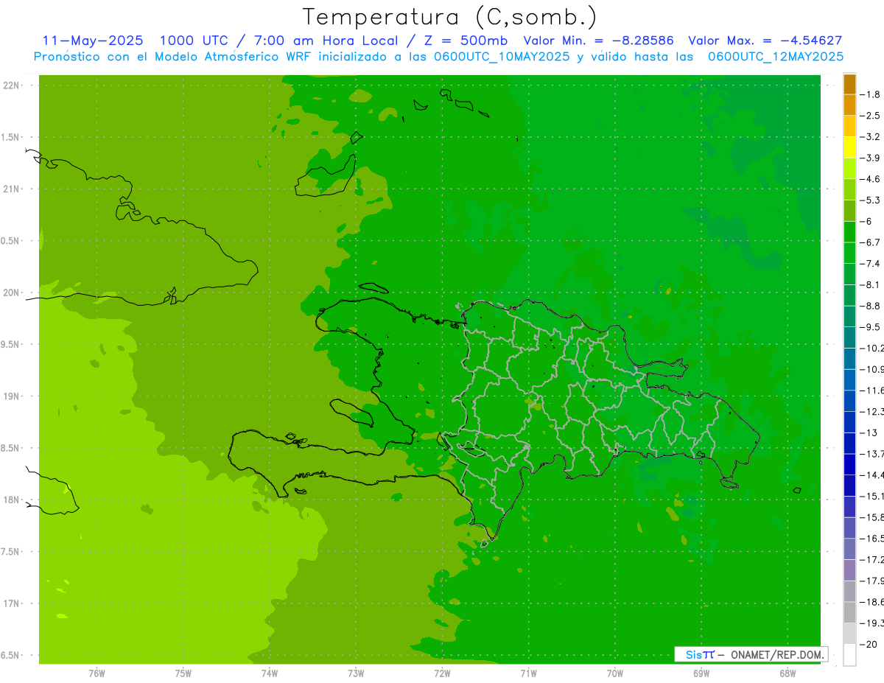The image size is (884, 683).
Task: Click the 76W longitude axis label
Action: 97,673
